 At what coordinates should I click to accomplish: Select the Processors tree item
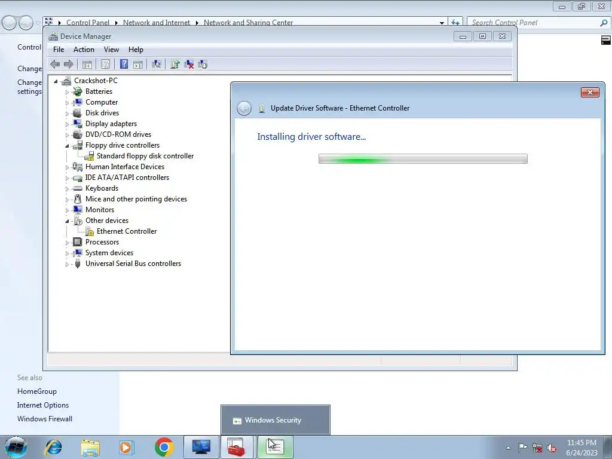pyautogui.click(x=102, y=242)
